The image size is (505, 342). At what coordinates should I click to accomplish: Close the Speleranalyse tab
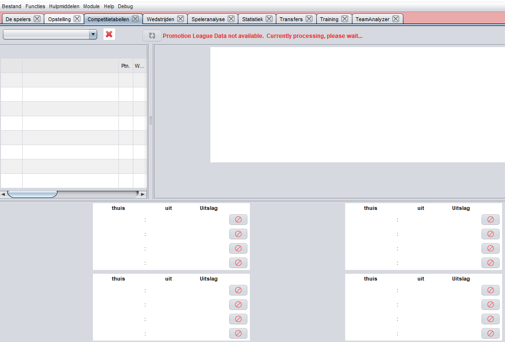click(x=231, y=19)
